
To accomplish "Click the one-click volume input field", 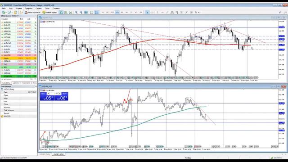I will point(54,94).
